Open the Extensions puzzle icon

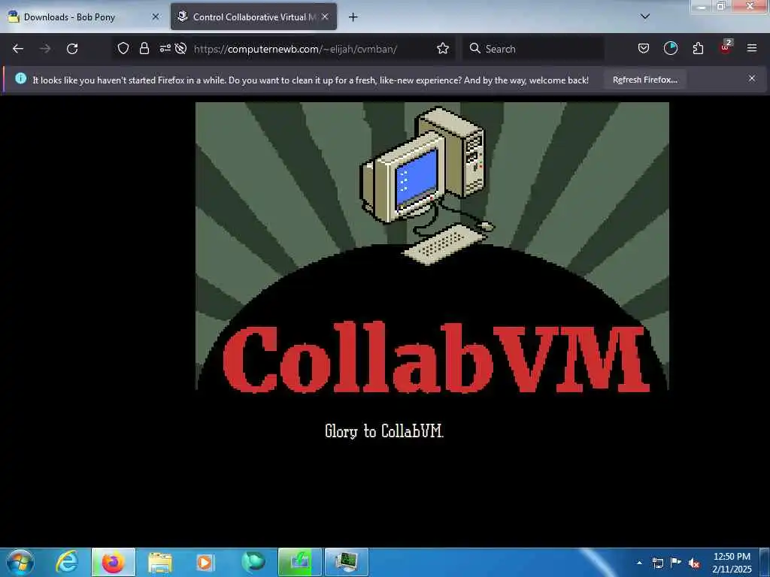coord(698,48)
